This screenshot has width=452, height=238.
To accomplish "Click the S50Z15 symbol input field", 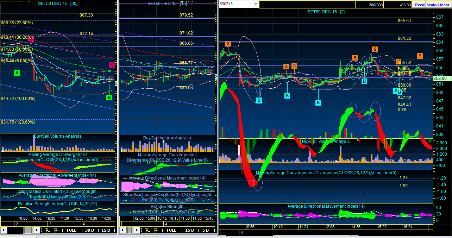I will pos(236,4).
